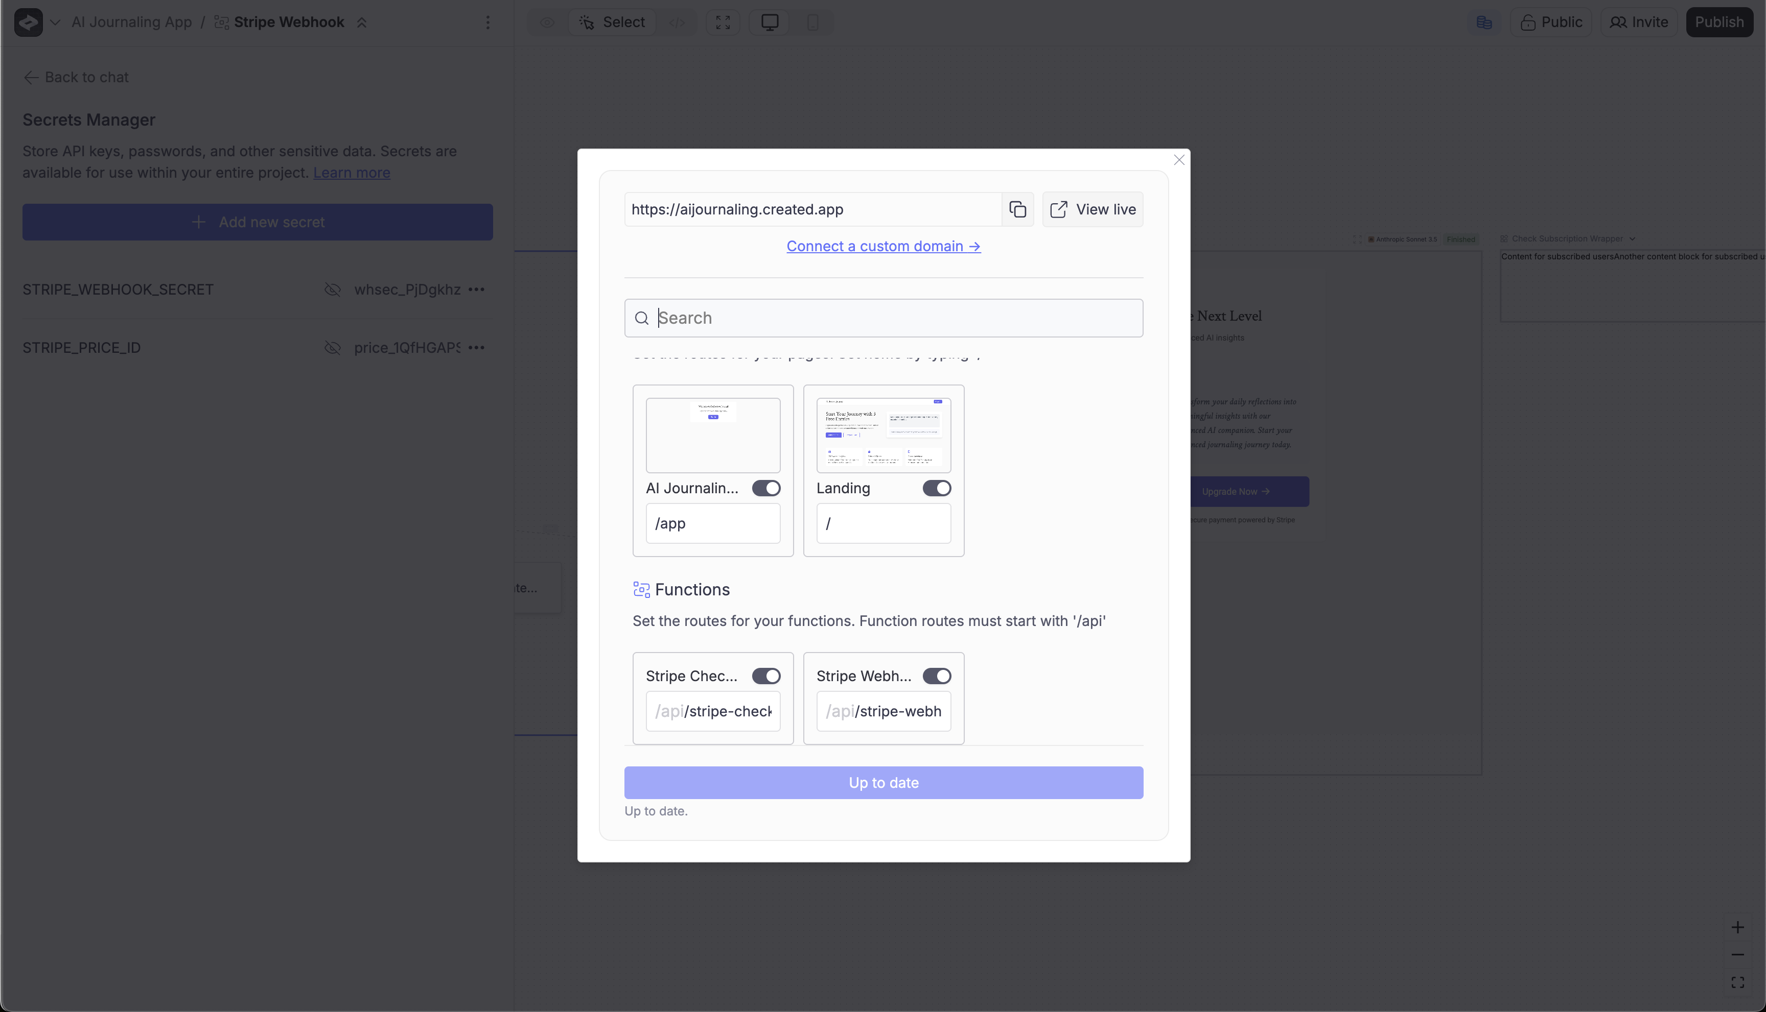The width and height of the screenshot is (1766, 1012).
Task: Select the Landing page thumbnail
Action: (884, 435)
